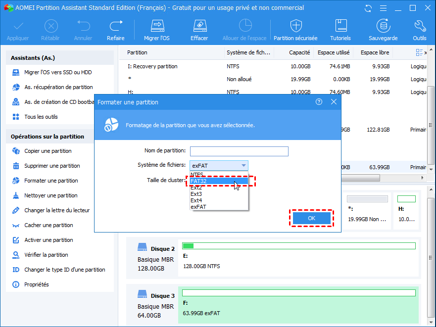Image resolution: width=436 pixels, height=327 pixels.
Task: Open As. de création de CD bootable
Action: (x=53, y=102)
